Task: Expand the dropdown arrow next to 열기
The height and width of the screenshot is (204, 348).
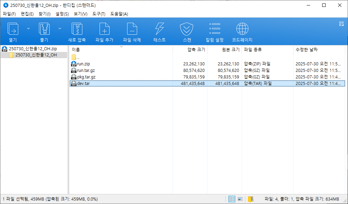Action: point(28,28)
